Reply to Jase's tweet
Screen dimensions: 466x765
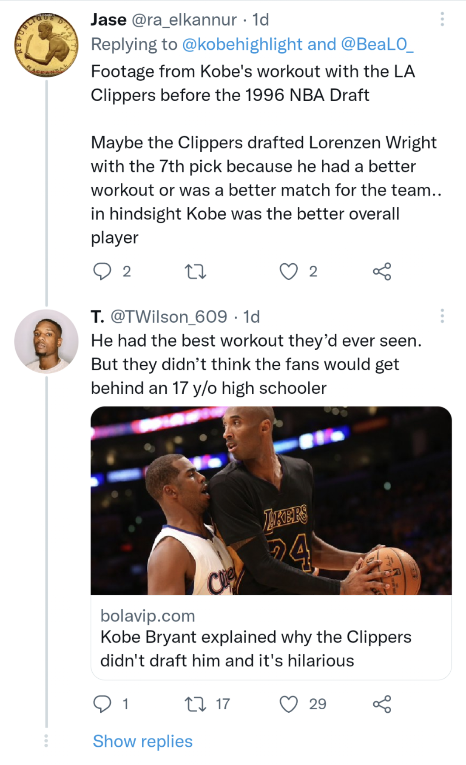(102, 272)
